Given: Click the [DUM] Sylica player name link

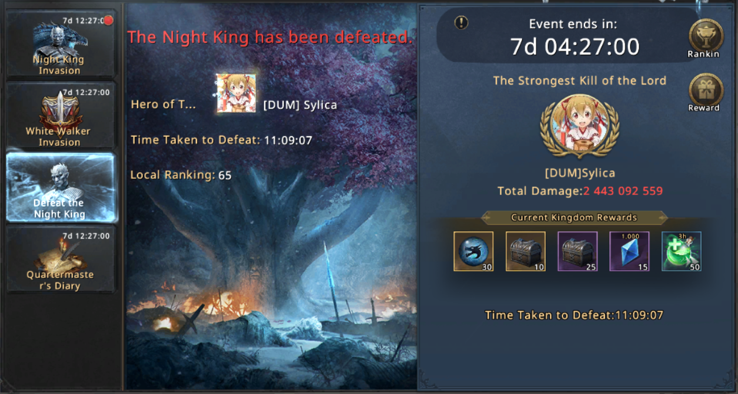Looking at the screenshot, I should pos(300,105).
